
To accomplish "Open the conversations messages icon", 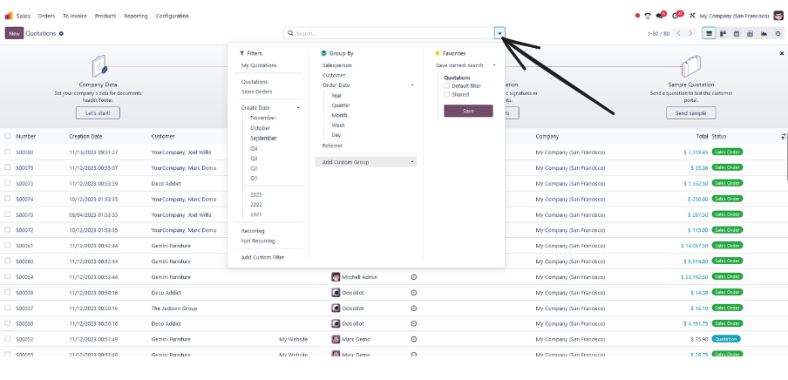I will point(660,16).
